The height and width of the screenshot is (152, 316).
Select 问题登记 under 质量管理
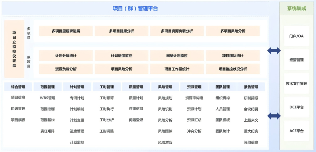pyautogui.click(x=136, y=120)
